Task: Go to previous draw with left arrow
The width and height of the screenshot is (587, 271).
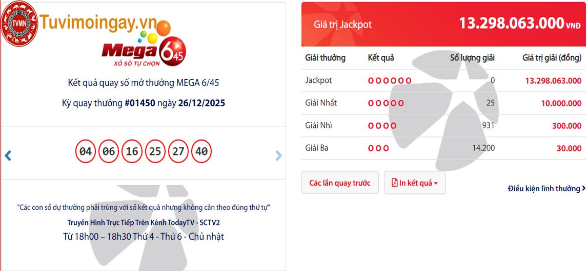Action: (8, 155)
